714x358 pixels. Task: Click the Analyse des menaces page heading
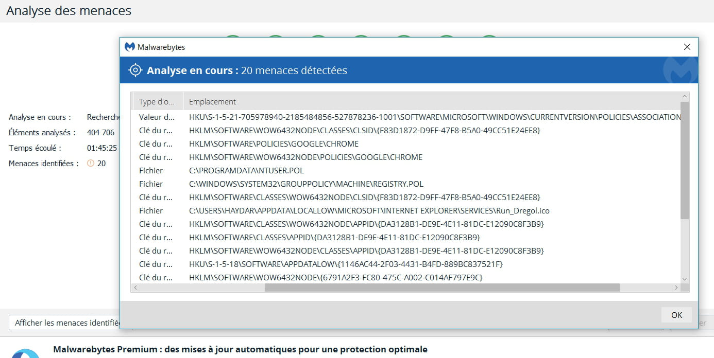69,10
